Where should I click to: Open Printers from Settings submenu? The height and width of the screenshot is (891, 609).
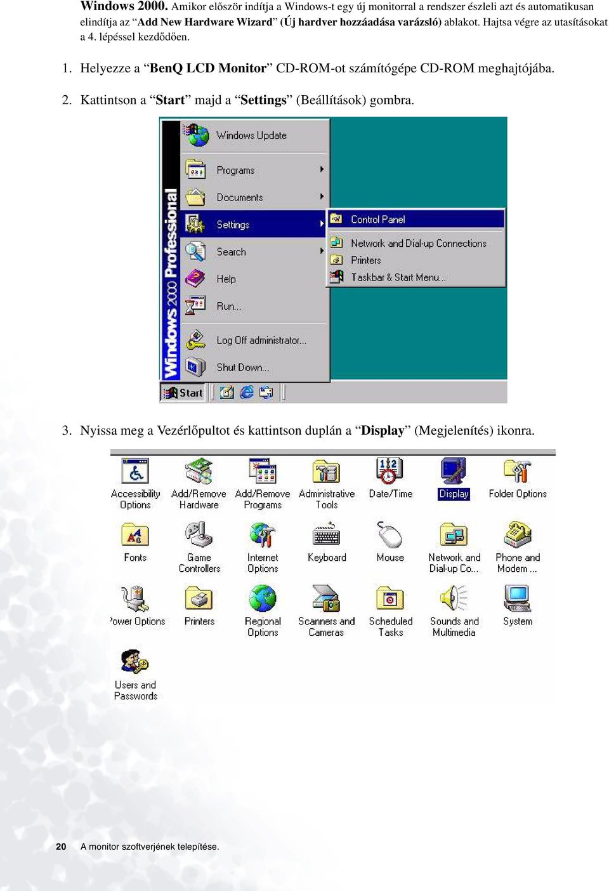point(416,260)
